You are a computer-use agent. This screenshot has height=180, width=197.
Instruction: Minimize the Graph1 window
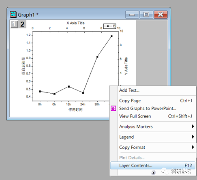pyautogui.click(x=132, y=15)
